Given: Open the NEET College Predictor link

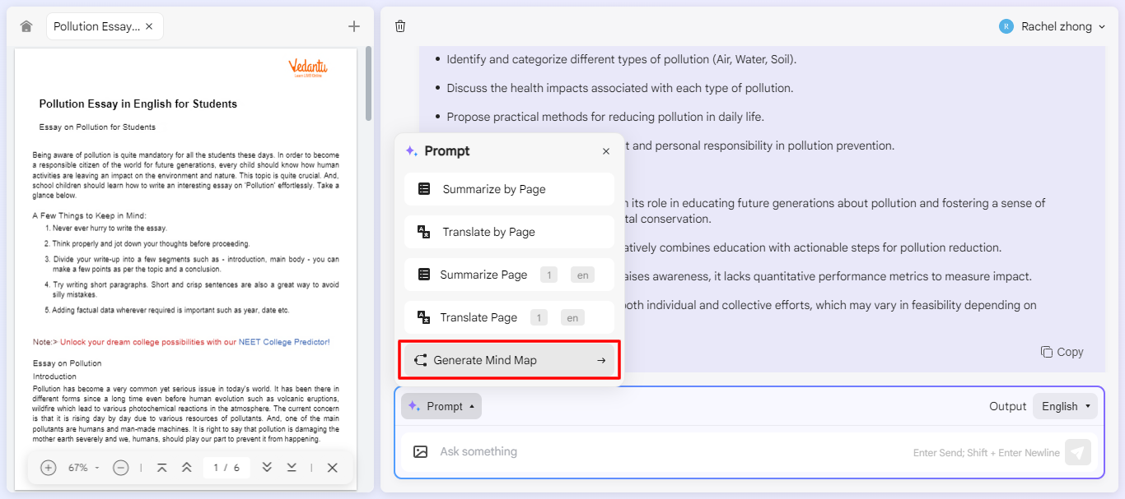Looking at the screenshot, I should click(x=284, y=341).
